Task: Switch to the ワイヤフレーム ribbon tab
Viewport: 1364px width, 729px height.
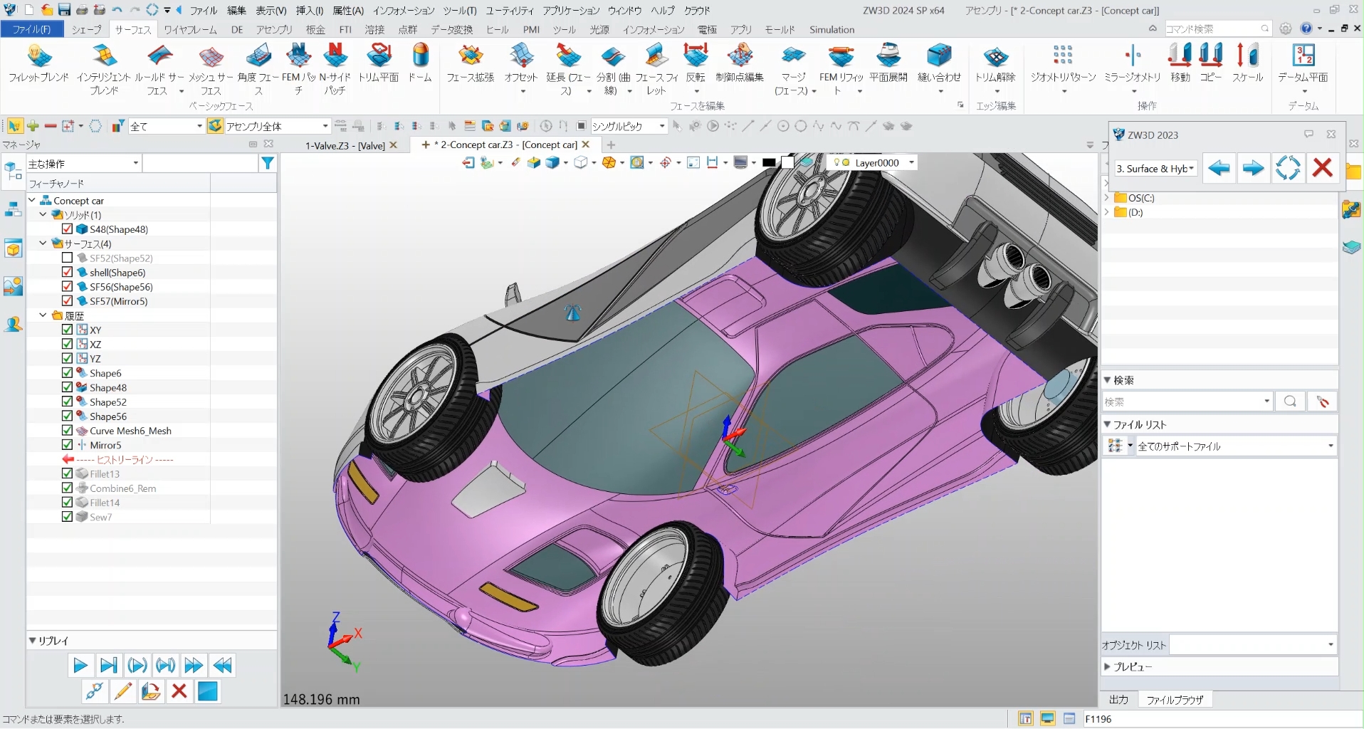Action: click(x=190, y=29)
